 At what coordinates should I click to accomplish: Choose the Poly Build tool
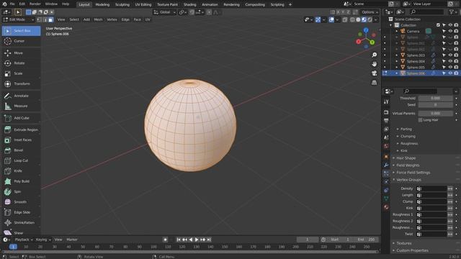pyautogui.click(x=21, y=181)
